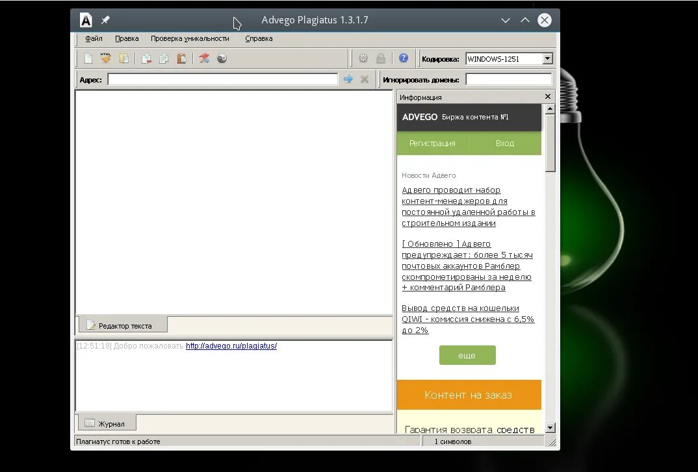Image resolution: width=698 pixels, height=472 pixels.
Task: Click the Гарантия возврата средств text
Action: [x=470, y=429]
